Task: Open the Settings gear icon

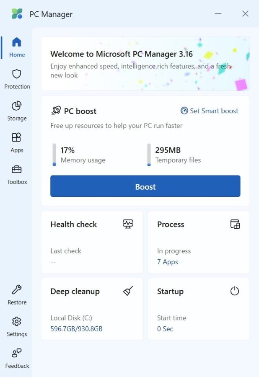Action: click(x=17, y=321)
